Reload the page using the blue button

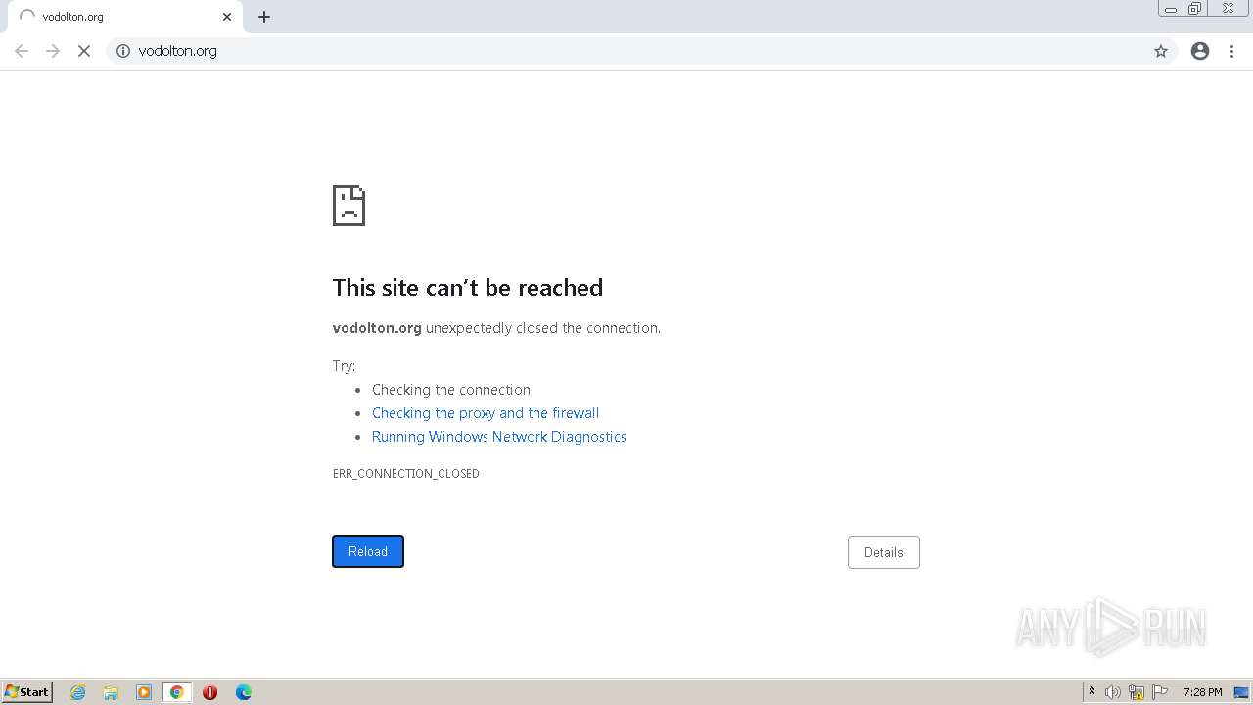pyautogui.click(x=368, y=551)
